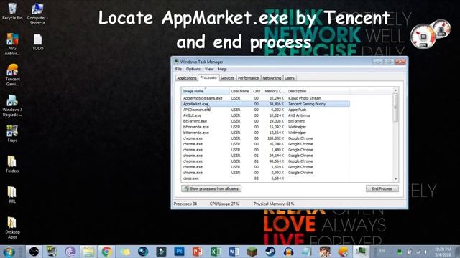Select the AVGUI.exe process
460x258 pixels.
coord(192,115)
